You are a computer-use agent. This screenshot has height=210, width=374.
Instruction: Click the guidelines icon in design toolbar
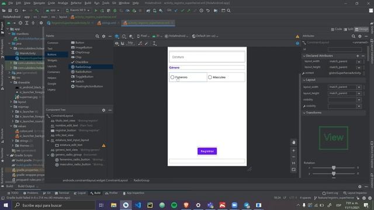click(154, 43)
